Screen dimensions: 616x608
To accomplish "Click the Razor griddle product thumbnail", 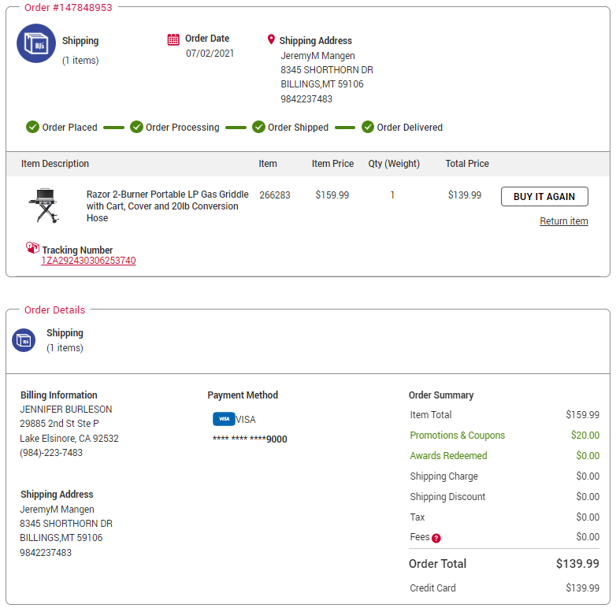I will pyautogui.click(x=44, y=206).
